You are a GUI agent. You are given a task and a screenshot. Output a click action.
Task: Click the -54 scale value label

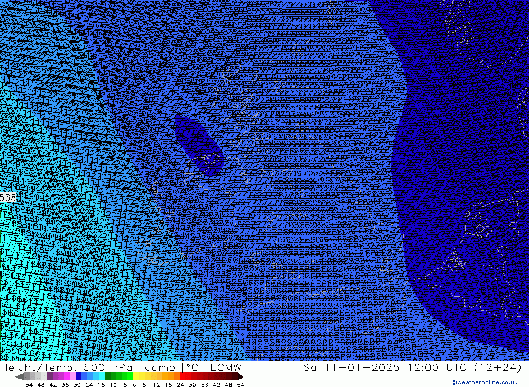[26, 385]
